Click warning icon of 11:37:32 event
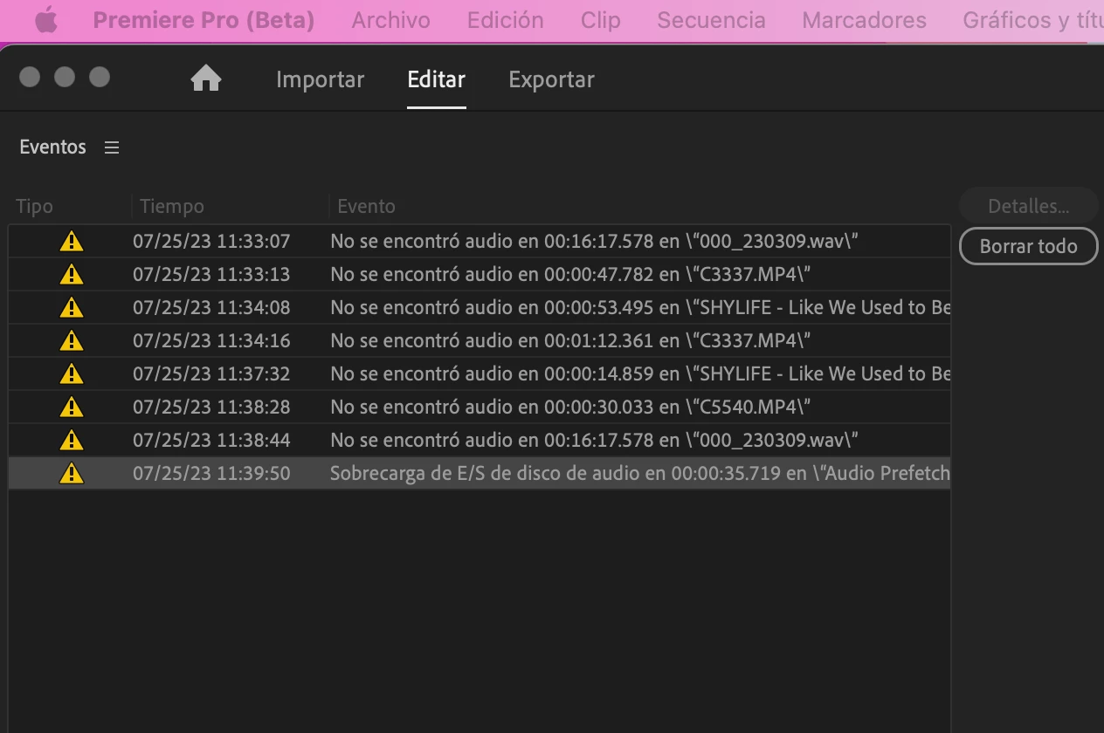The height and width of the screenshot is (733, 1104). (72, 373)
